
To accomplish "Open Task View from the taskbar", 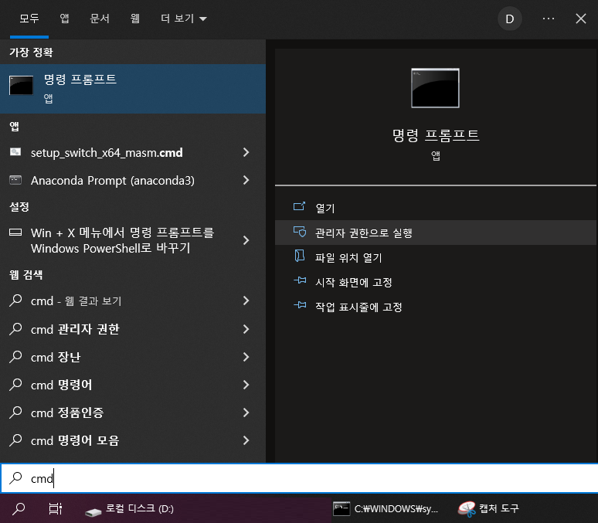I will pos(56,508).
